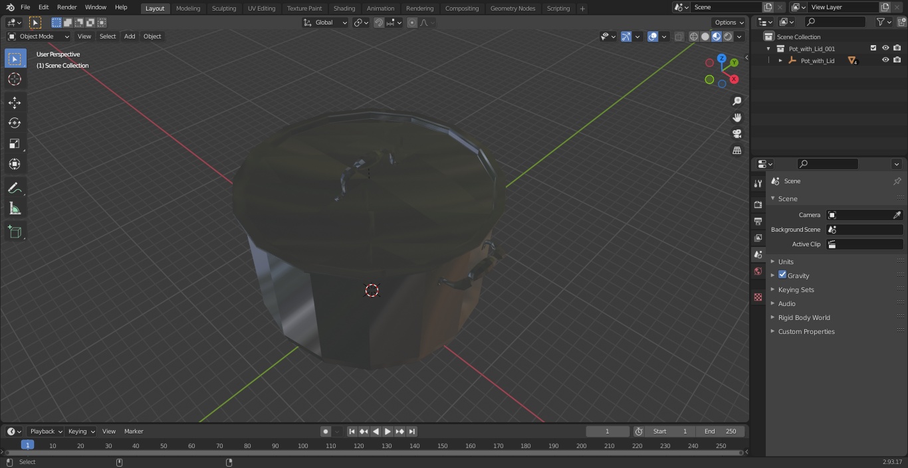The width and height of the screenshot is (908, 468).
Task: Open the World properties tab
Action: pos(758,271)
